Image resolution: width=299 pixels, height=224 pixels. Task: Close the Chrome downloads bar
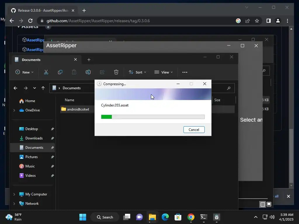click(288, 196)
